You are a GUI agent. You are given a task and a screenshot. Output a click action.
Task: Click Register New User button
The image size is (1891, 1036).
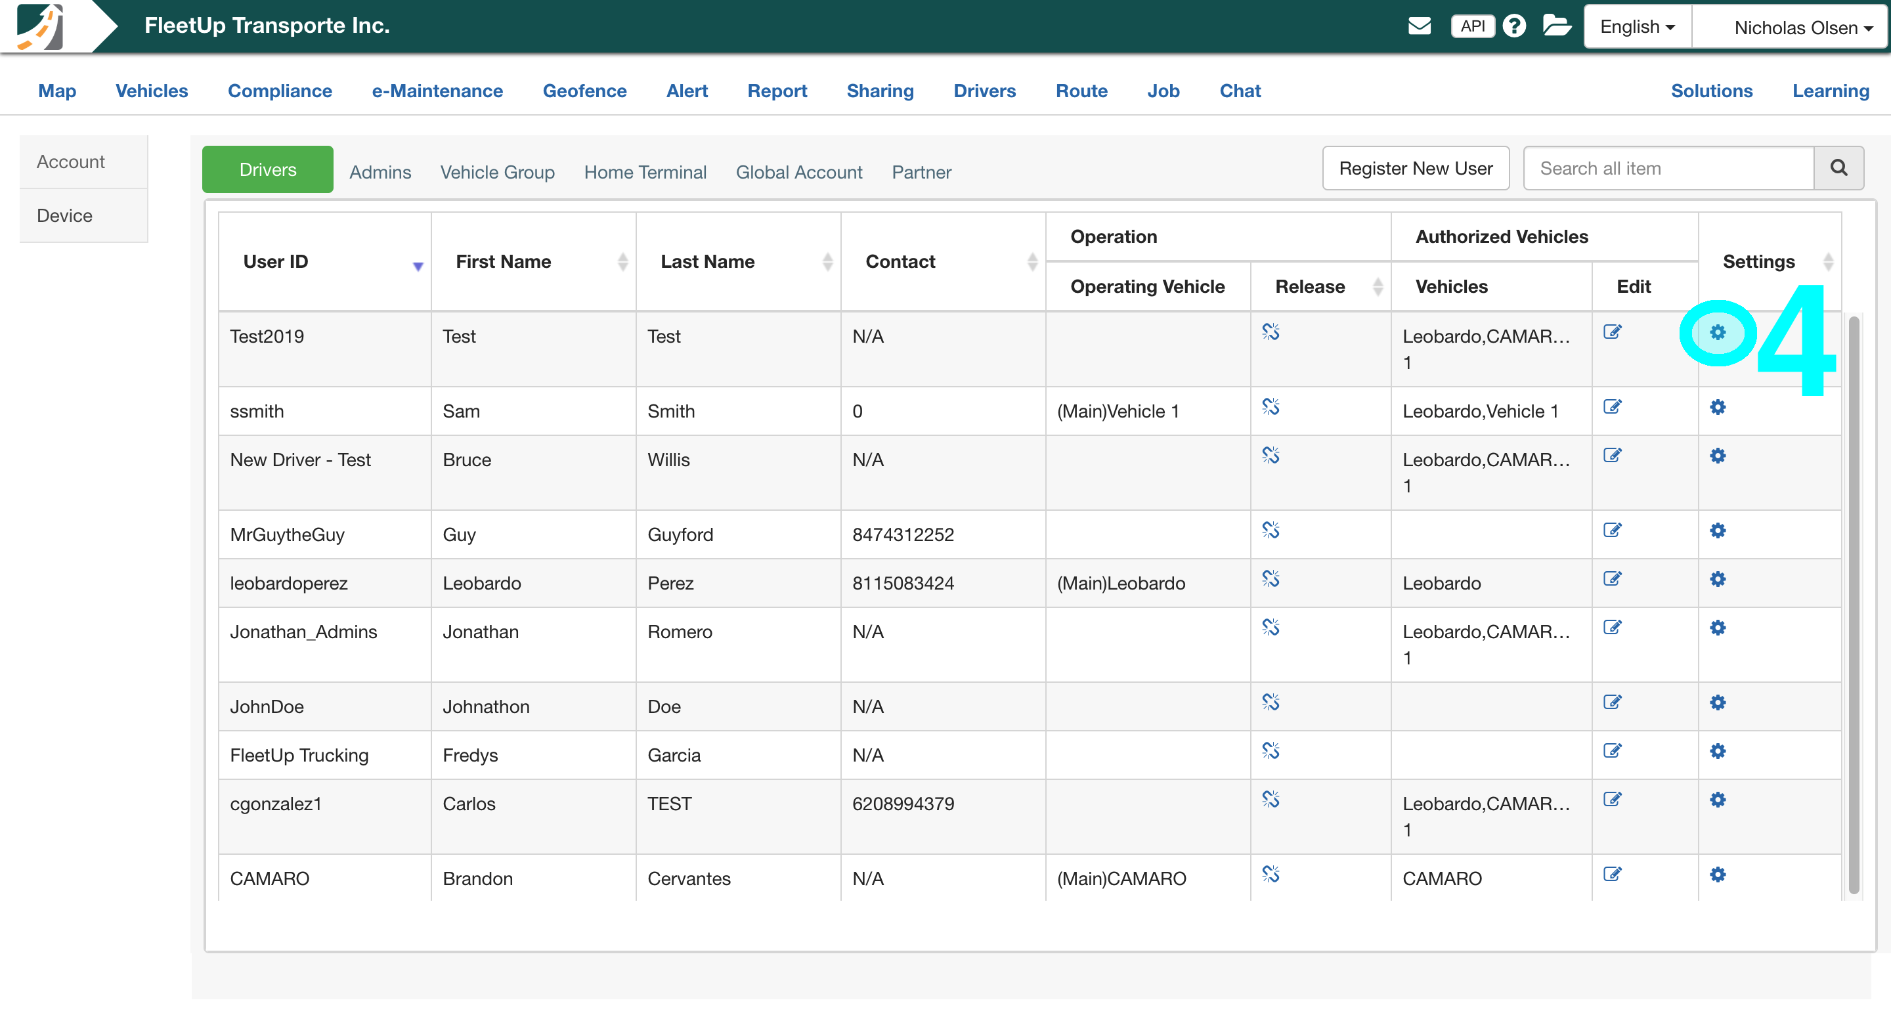1416,168
